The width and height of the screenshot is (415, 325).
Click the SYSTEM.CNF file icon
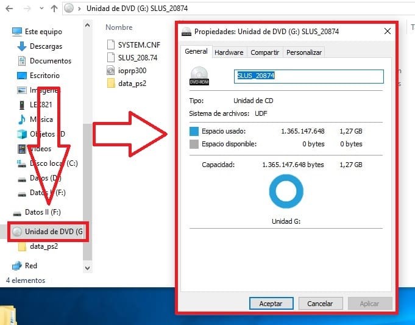coord(110,44)
